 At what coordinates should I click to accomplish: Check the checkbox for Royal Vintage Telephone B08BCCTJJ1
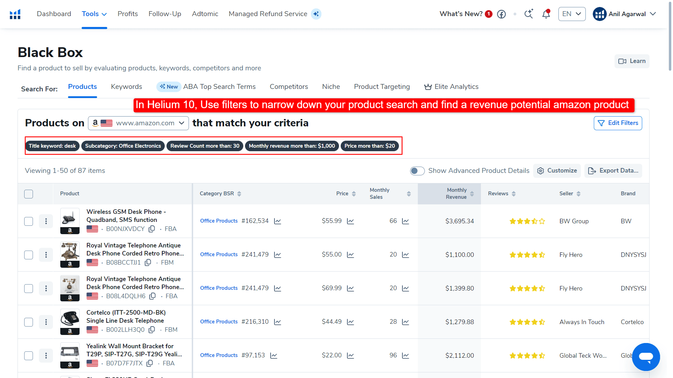[x=29, y=255]
